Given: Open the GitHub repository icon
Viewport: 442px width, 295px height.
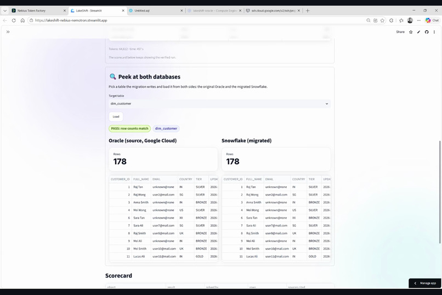Looking at the screenshot, I should click(x=427, y=32).
